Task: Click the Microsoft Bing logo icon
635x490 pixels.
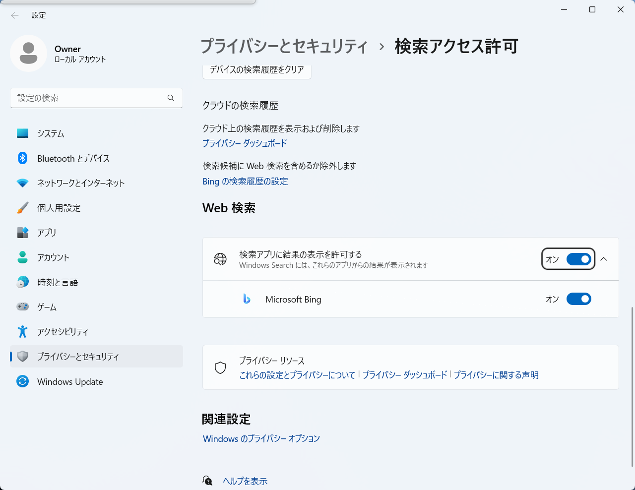Action: tap(247, 299)
